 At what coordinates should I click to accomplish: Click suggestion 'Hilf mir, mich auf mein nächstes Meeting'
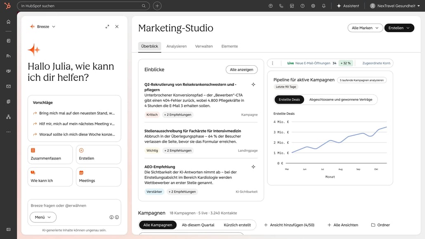point(74,124)
